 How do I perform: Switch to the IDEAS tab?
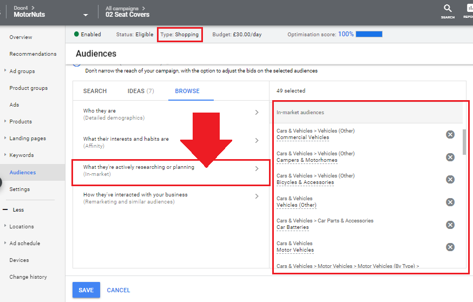[141, 91]
